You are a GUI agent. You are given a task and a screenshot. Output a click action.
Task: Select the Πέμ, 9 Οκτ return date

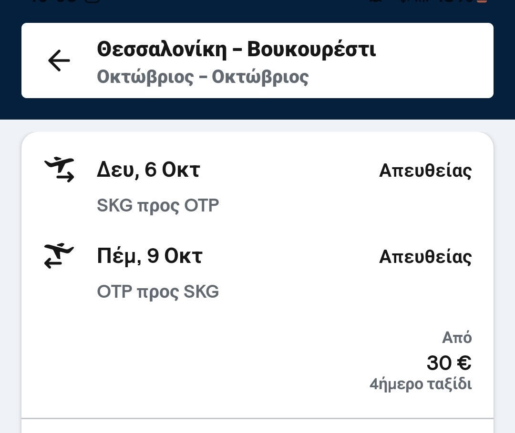[x=150, y=256]
